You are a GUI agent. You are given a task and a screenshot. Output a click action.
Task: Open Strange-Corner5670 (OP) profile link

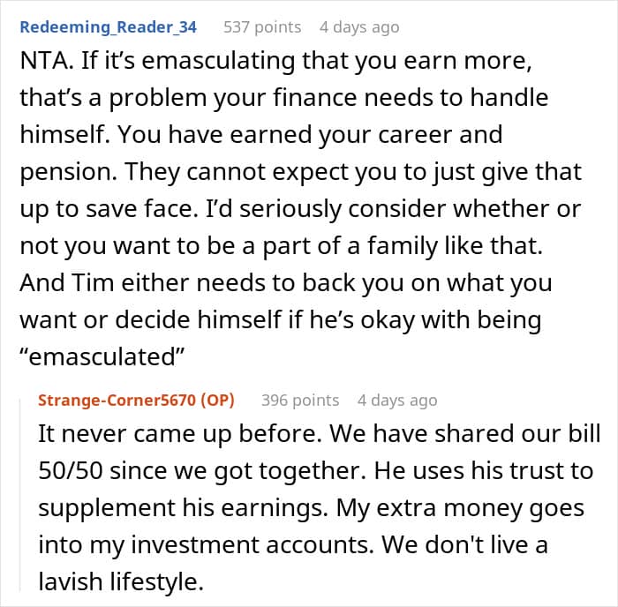tap(136, 401)
